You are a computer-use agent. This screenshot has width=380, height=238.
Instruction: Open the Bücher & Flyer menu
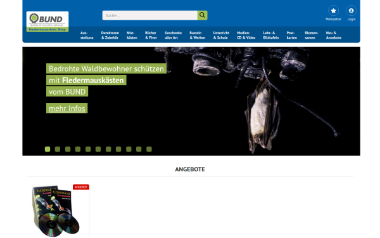click(151, 35)
